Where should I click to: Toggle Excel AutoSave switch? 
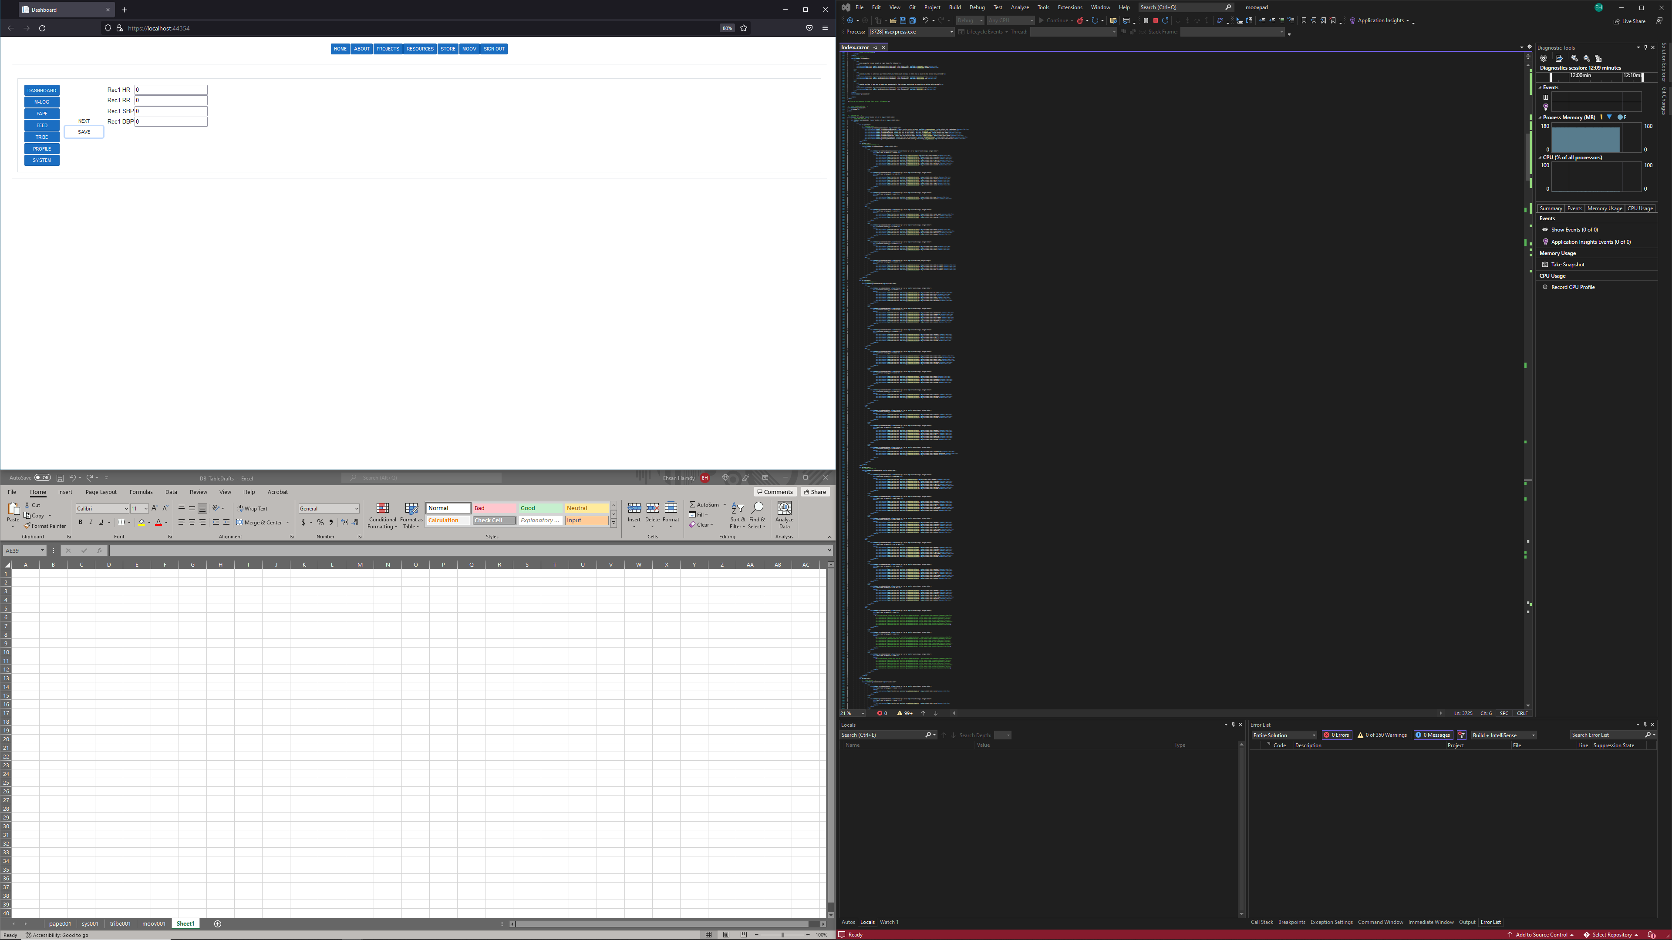click(x=43, y=477)
